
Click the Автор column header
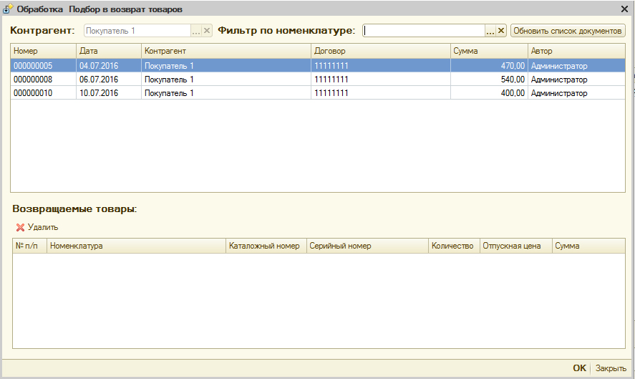[576, 52]
